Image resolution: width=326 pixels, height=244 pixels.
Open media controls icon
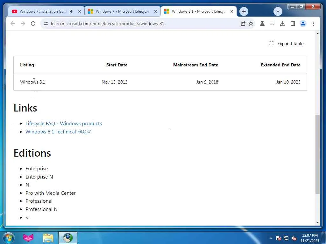(273, 24)
